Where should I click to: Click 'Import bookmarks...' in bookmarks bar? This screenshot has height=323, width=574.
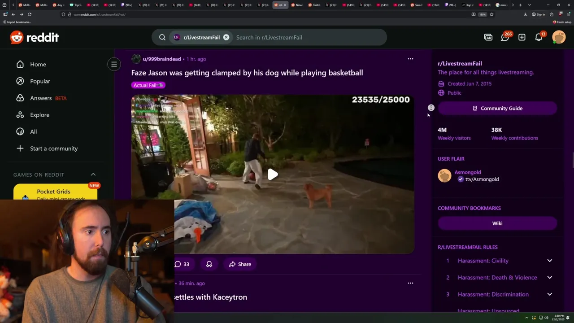tap(17, 22)
